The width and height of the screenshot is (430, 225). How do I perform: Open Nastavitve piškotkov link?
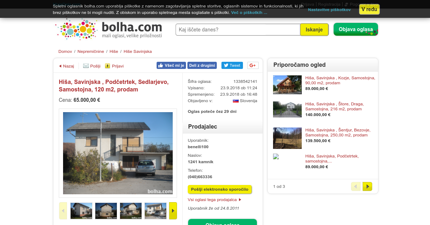[329, 10]
